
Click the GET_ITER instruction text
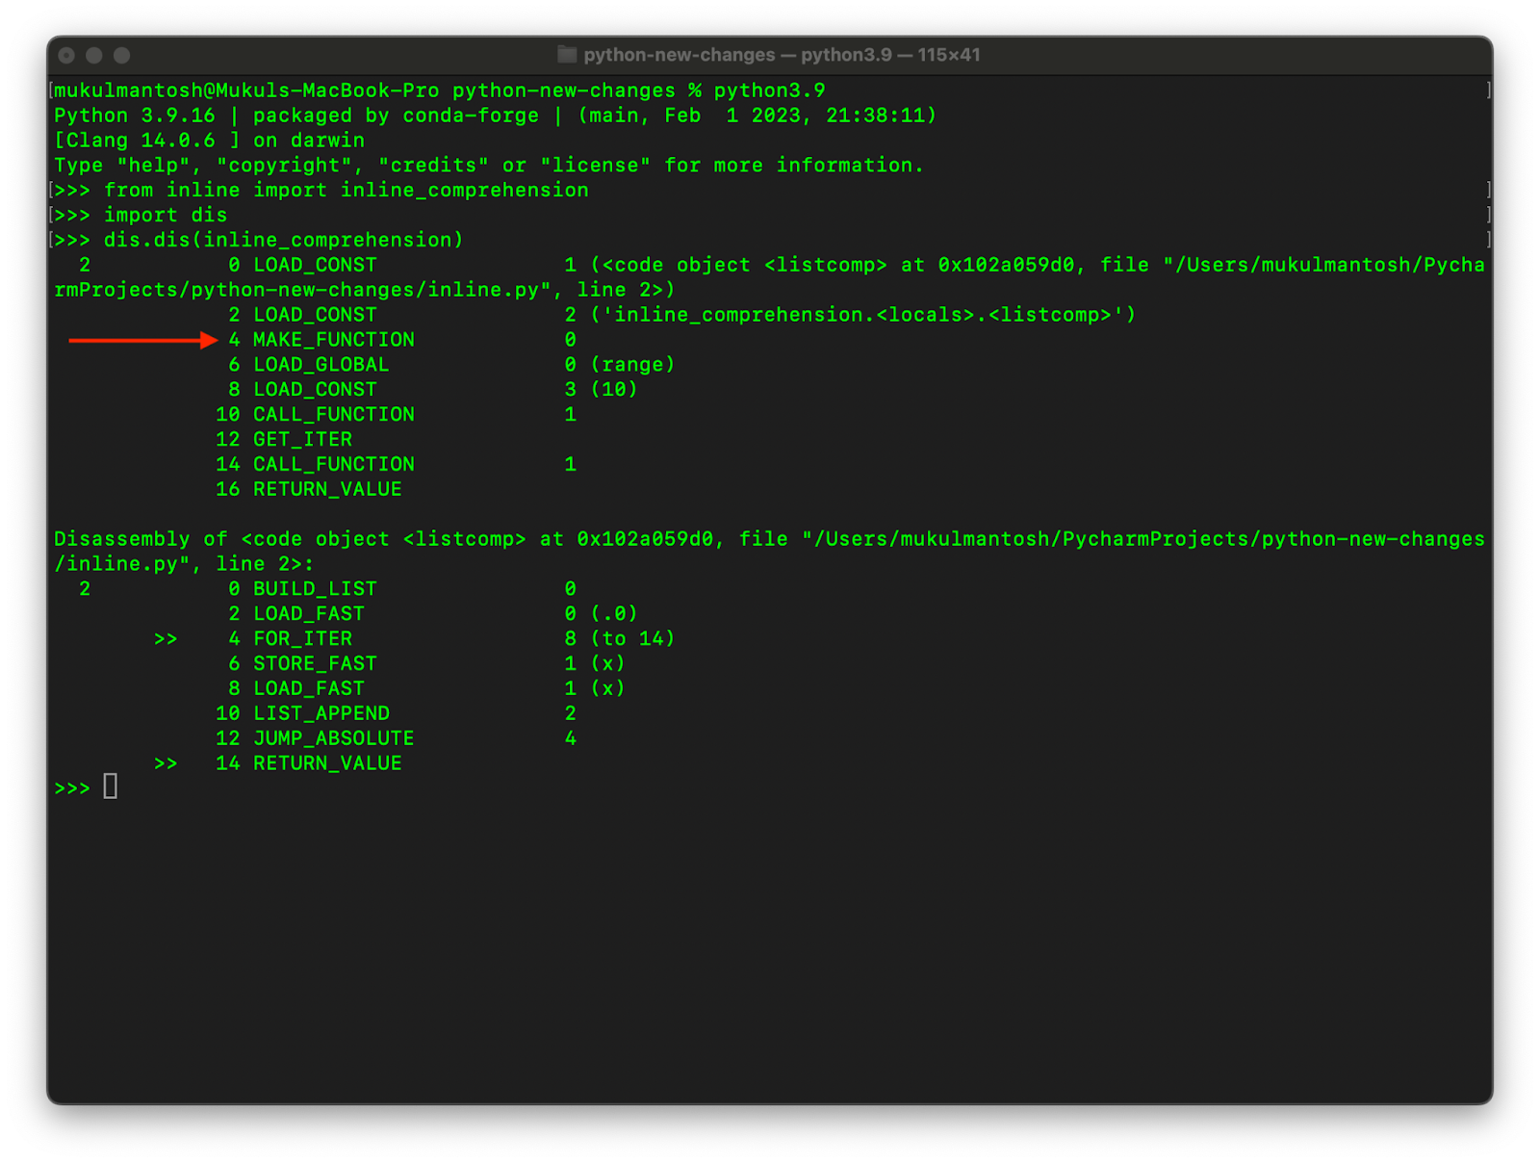(x=302, y=440)
